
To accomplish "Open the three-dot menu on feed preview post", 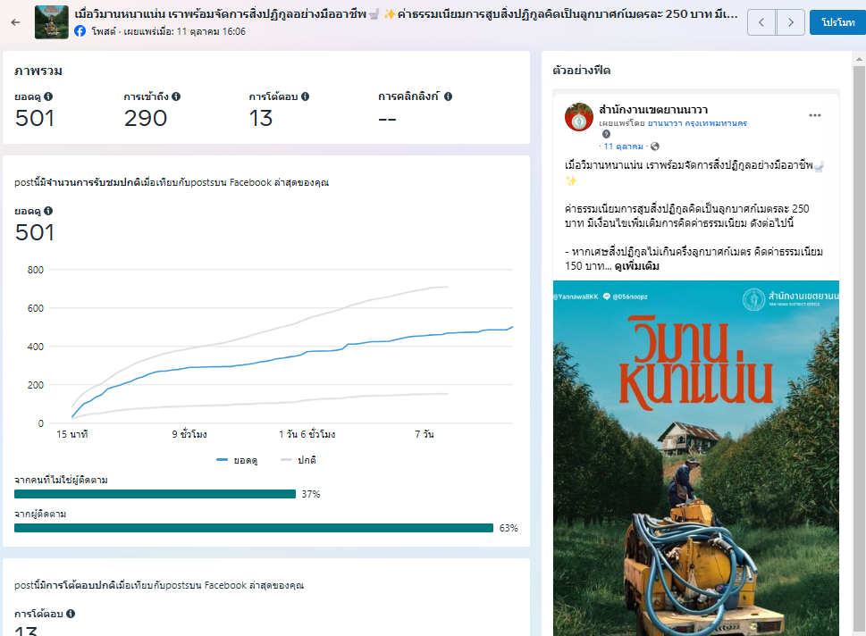I will tap(814, 115).
